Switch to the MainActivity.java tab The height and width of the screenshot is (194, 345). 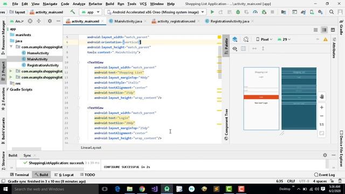click(128, 21)
